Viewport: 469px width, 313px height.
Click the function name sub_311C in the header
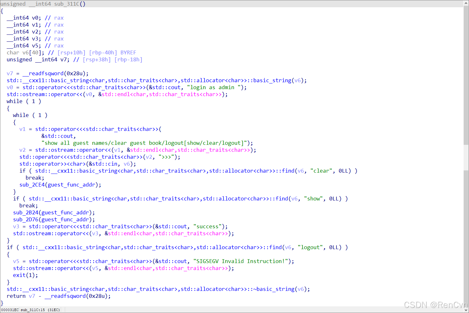pos(67,4)
